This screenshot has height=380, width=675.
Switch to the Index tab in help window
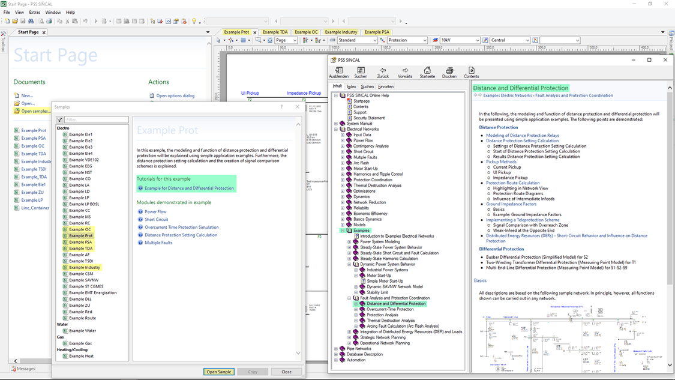(351, 86)
